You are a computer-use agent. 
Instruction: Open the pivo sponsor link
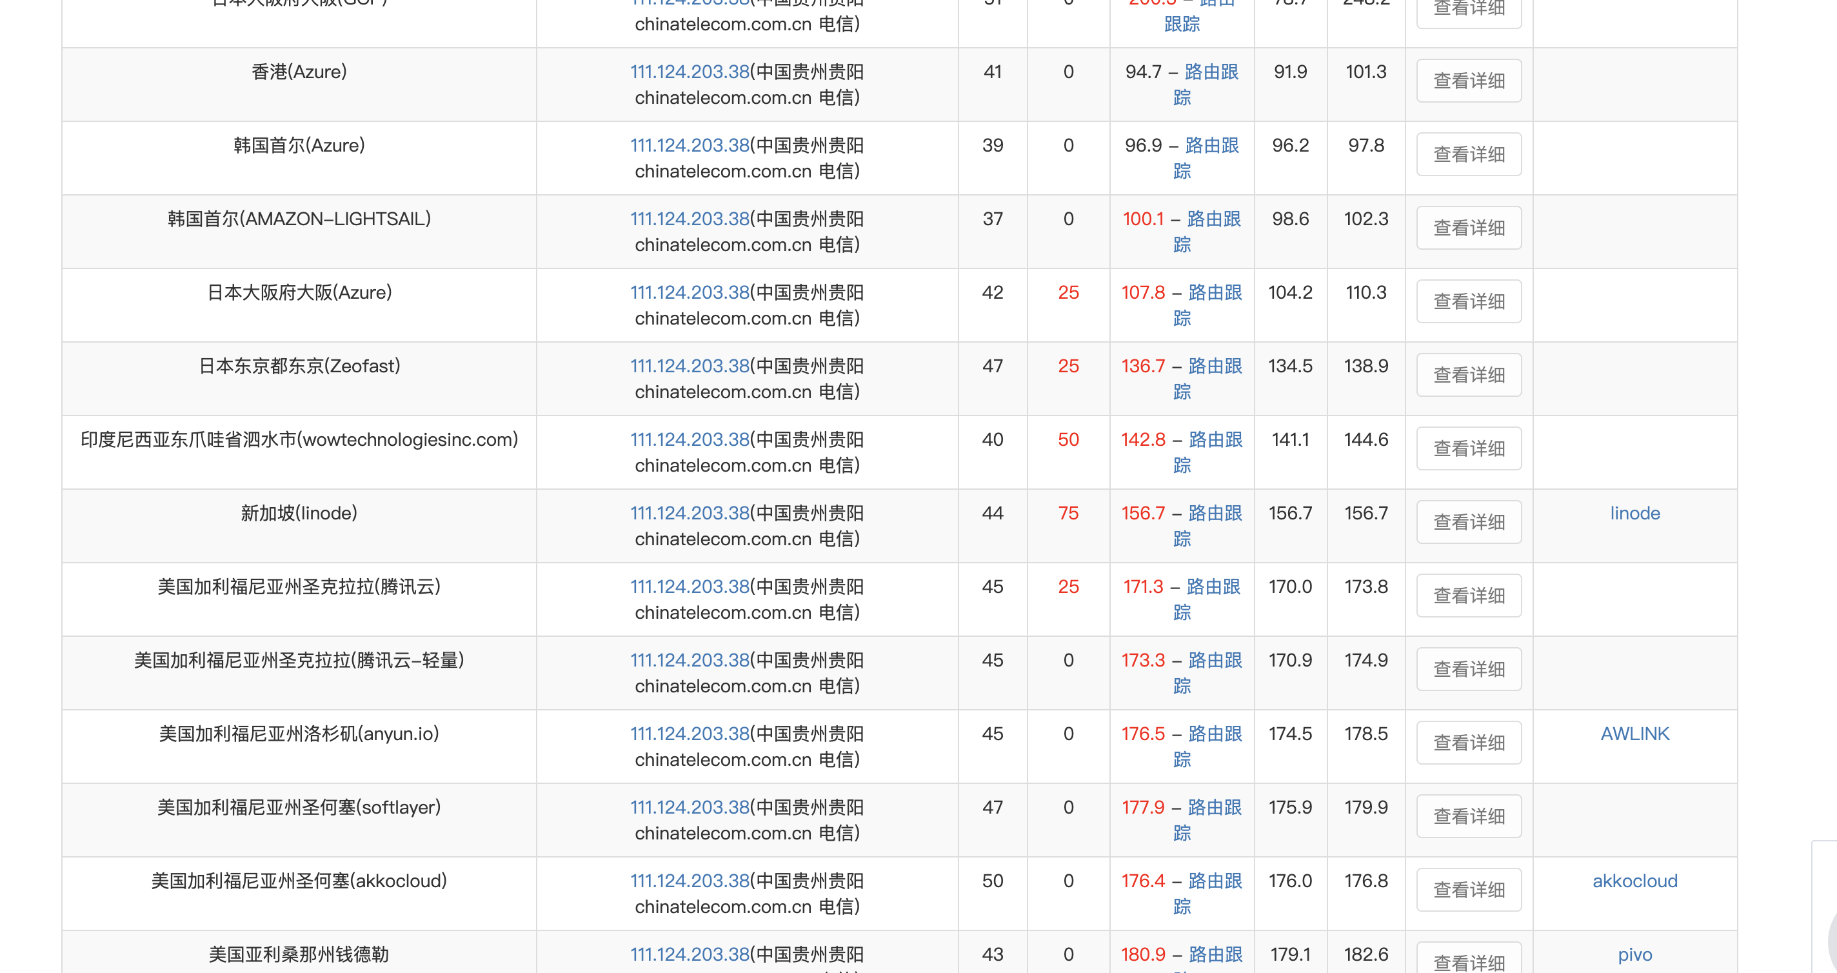pos(1634,954)
